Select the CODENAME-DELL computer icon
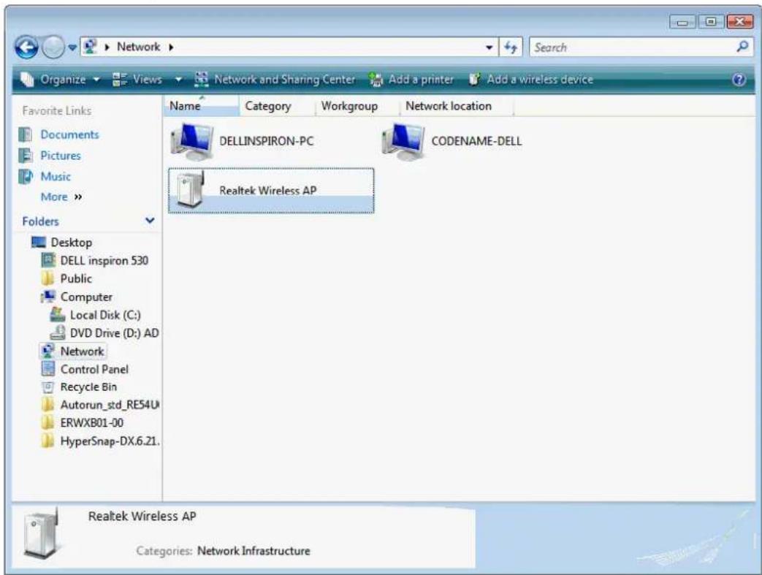 coord(404,142)
